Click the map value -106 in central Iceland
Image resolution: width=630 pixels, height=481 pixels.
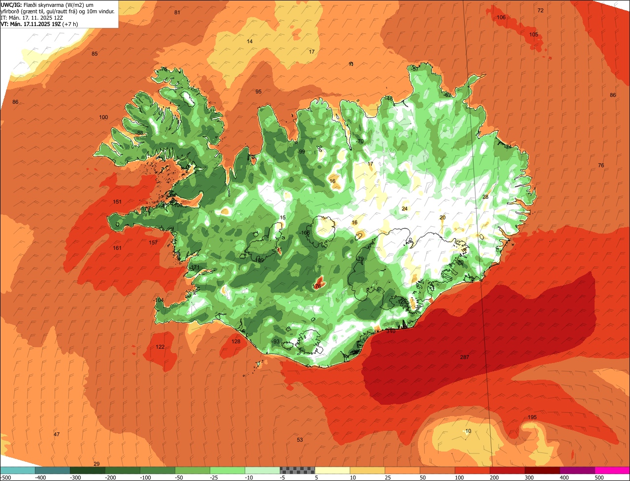pyautogui.click(x=305, y=233)
